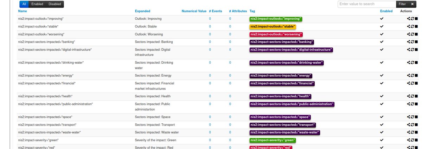
Task: Refresh the "public-administration" tag
Action: [413, 104]
